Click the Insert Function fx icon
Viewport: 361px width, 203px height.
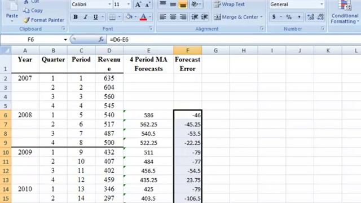click(101, 39)
